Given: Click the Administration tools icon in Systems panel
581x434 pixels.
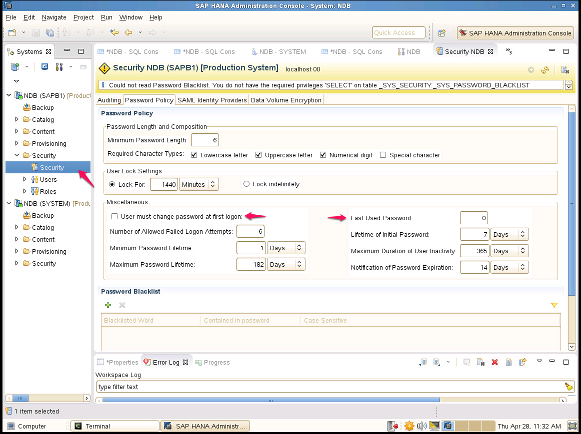Looking at the screenshot, I should pos(59,67).
